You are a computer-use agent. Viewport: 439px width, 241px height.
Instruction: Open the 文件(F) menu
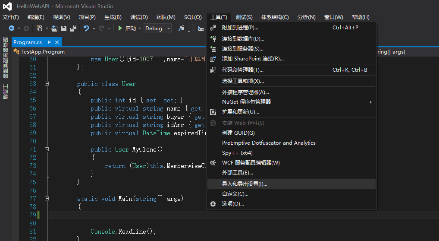point(11,17)
